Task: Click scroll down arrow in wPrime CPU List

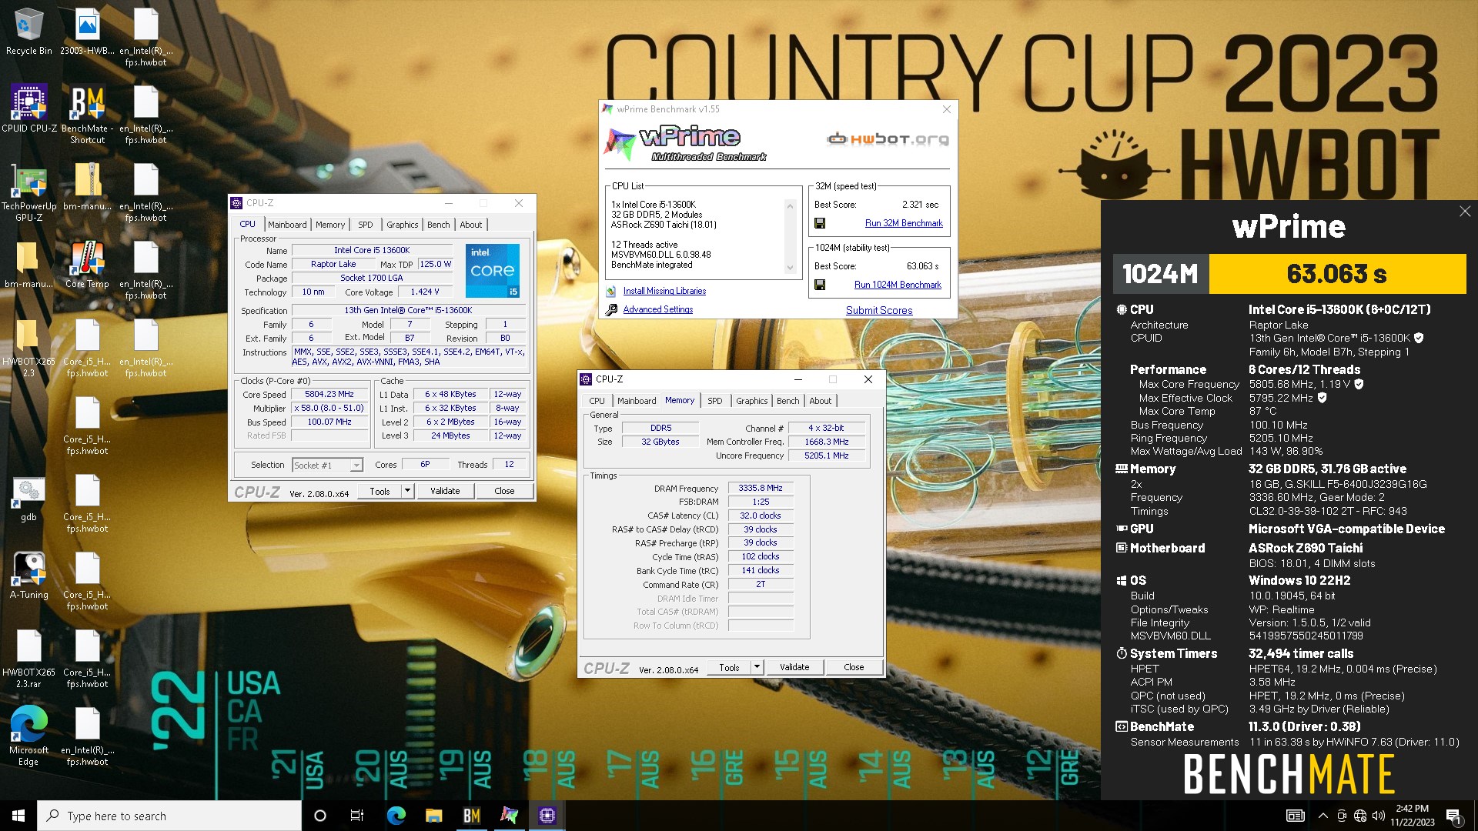Action: tap(790, 268)
